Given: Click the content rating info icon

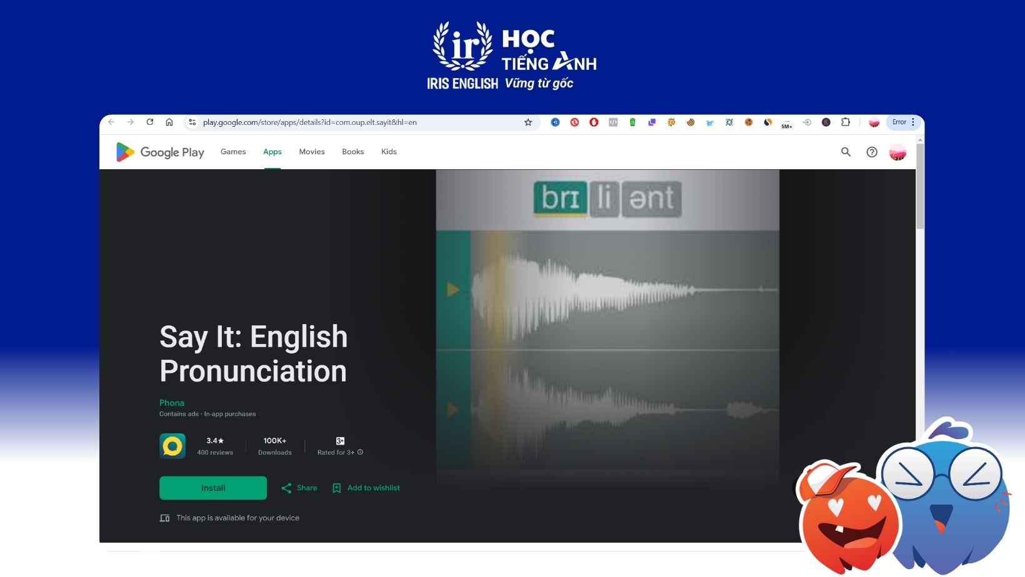Looking at the screenshot, I should coord(360,452).
